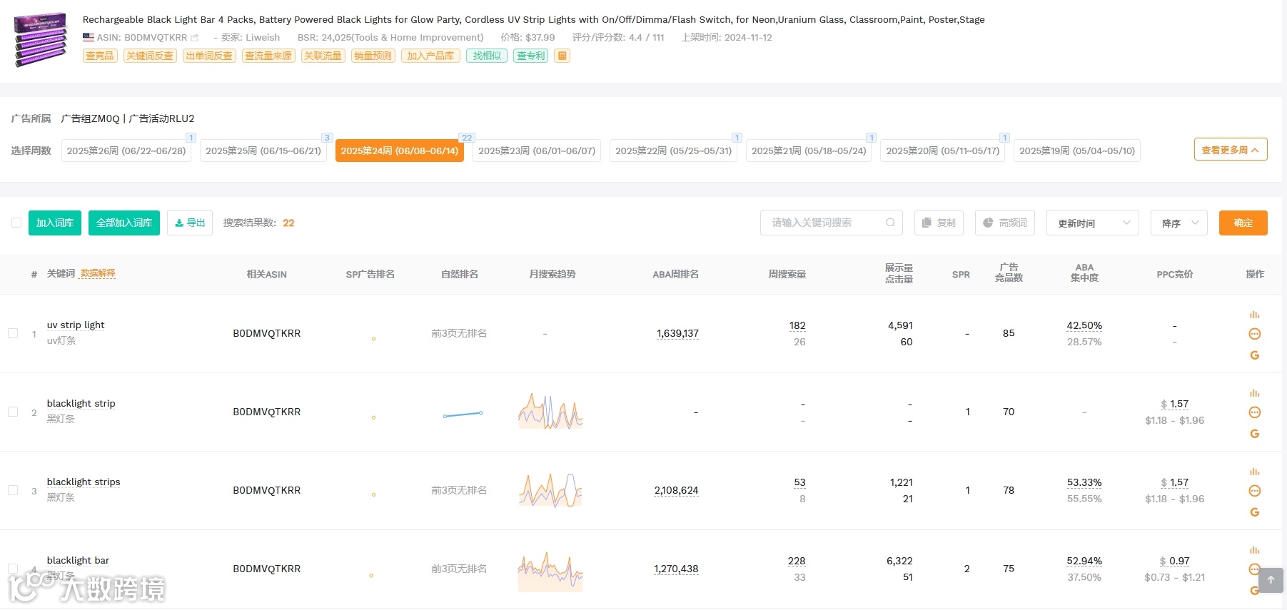Click the 关键词反查 tag button

[150, 56]
